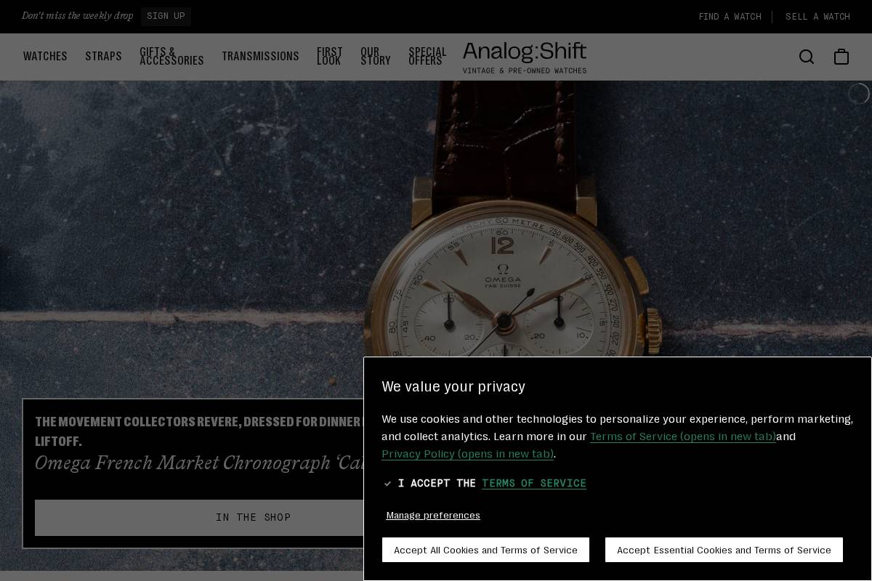The image size is (872, 581).
Task: Open the shopping bag cart icon
Action: [841, 57]
